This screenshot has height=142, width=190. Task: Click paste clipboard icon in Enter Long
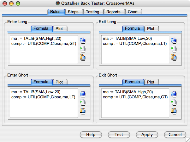click(83, 58)
